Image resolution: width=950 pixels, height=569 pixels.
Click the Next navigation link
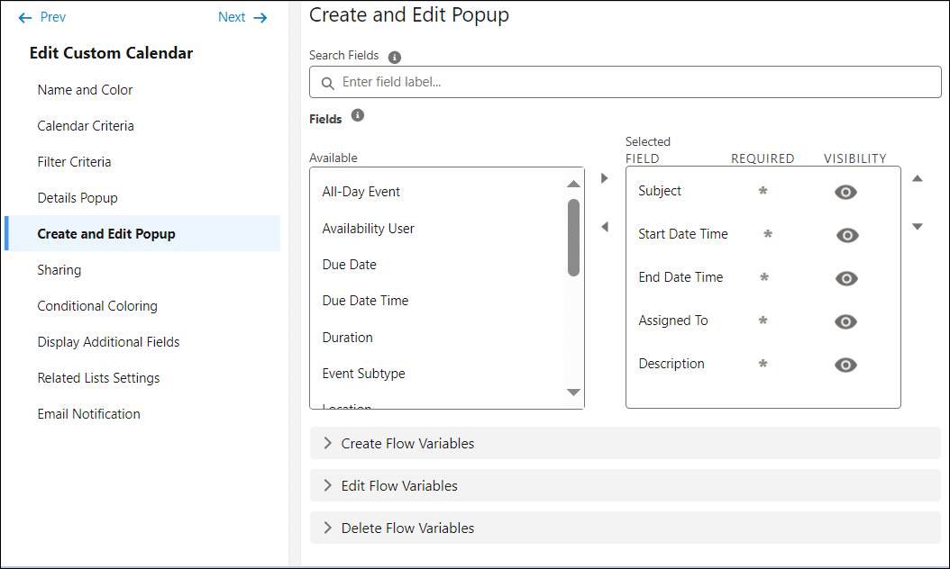pyautogui.click(x=232, y=16)
